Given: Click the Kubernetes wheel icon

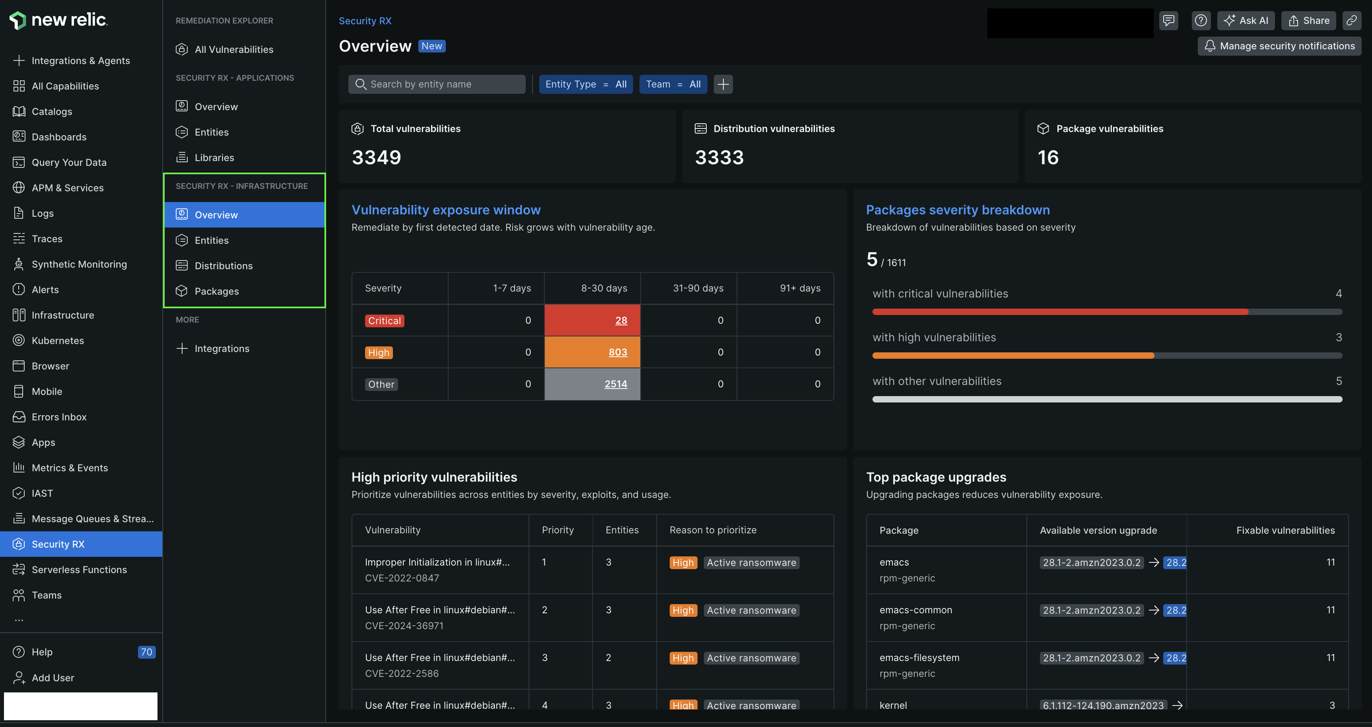Looking at the screenshot, I should point(19,340).
